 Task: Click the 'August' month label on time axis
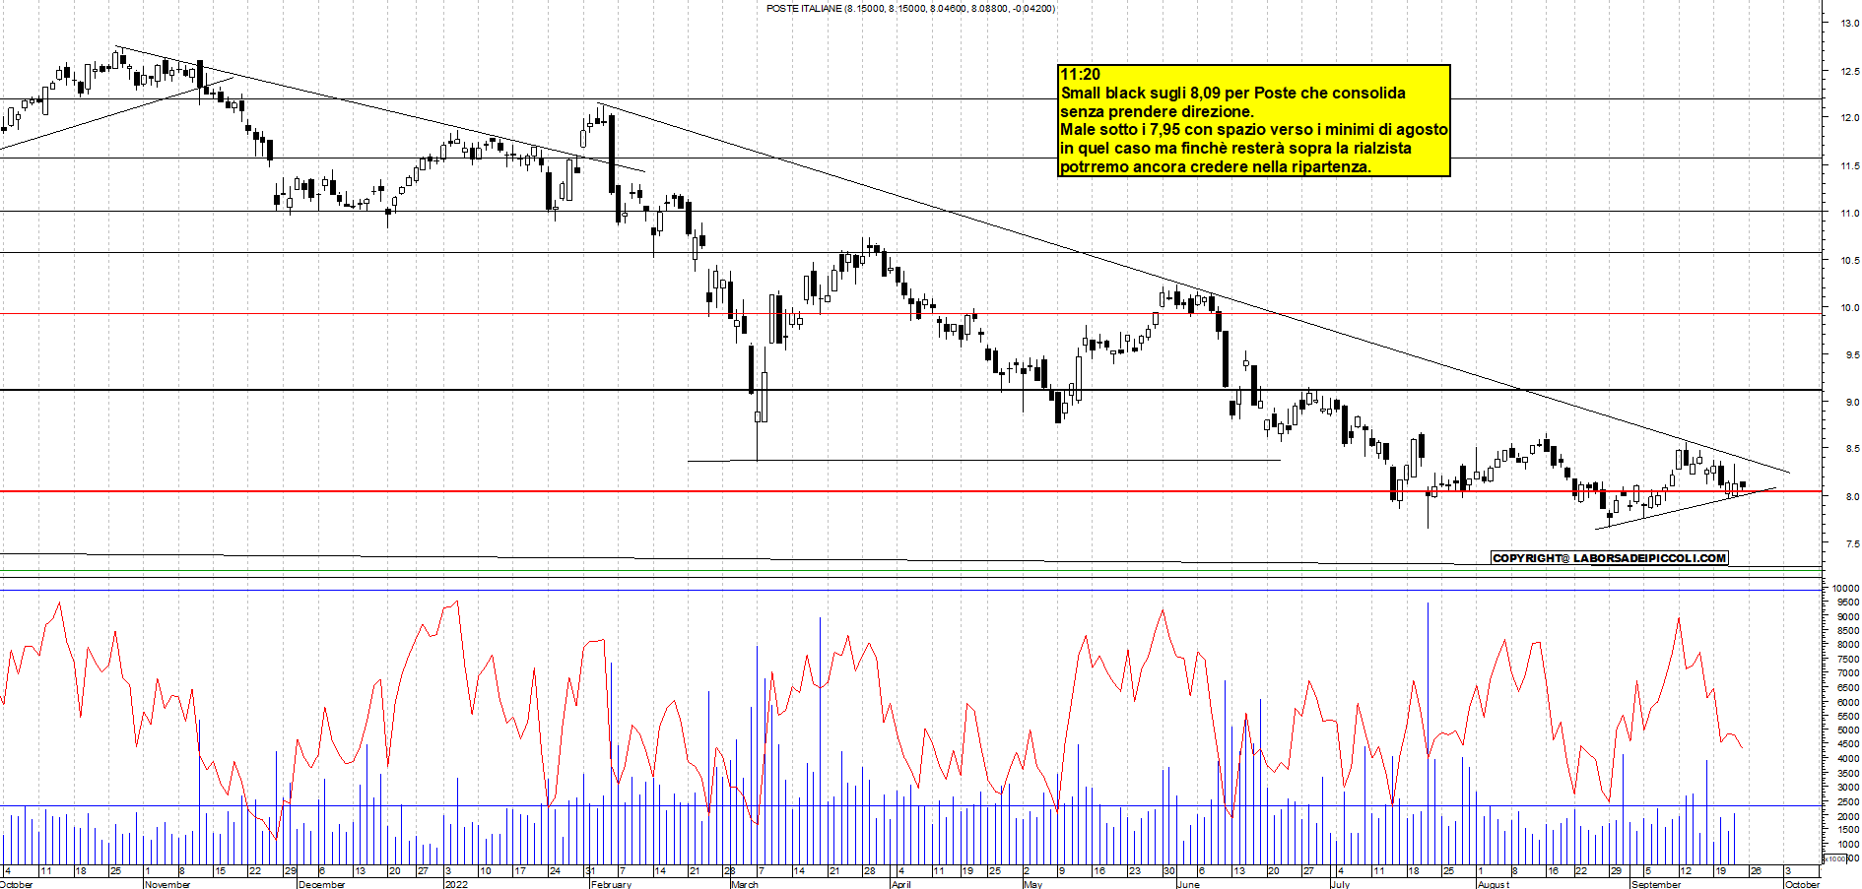coord(1493,884)
